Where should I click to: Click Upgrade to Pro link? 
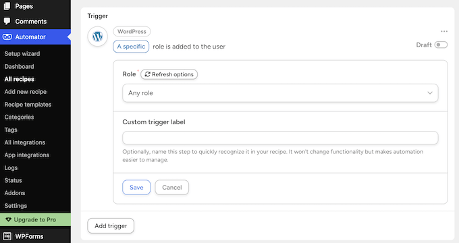(x=35, y=219)
